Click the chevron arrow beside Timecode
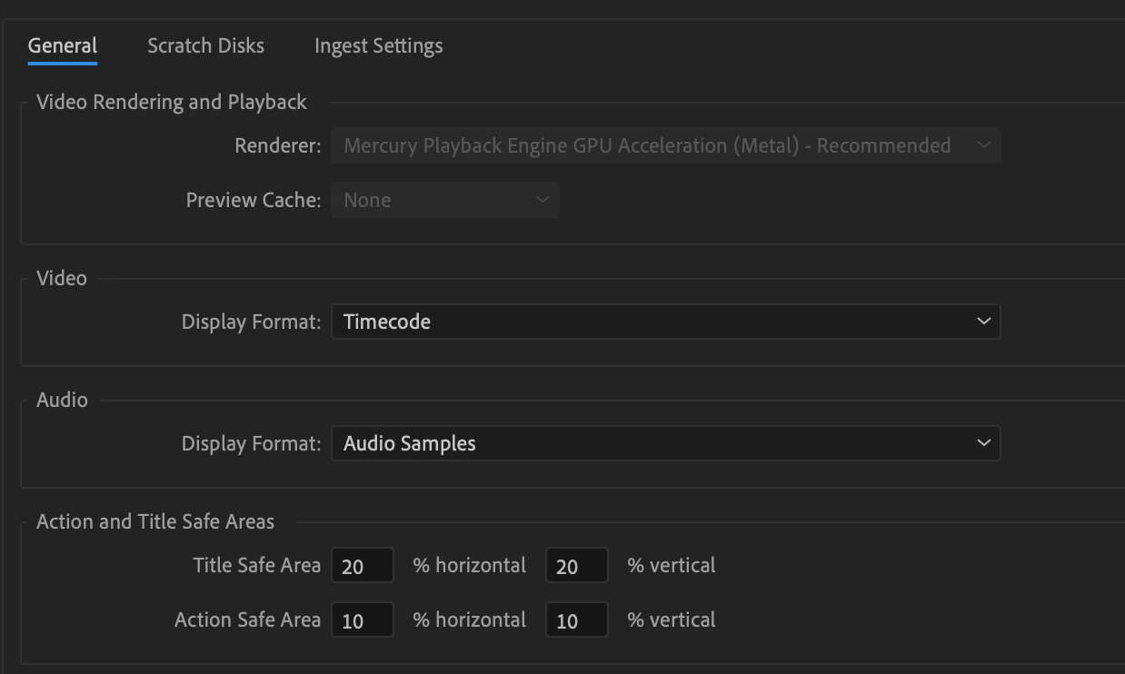This screenshot has height=674, width=1125. tap(983, 322)
